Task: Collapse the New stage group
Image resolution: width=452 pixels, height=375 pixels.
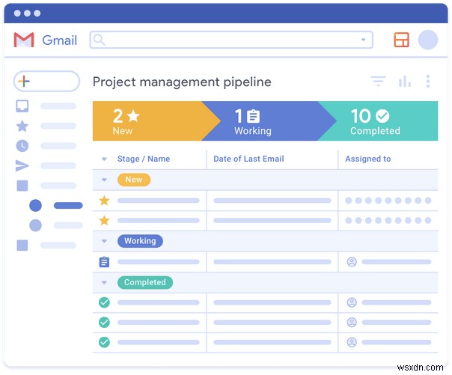Action: (104, 180)
